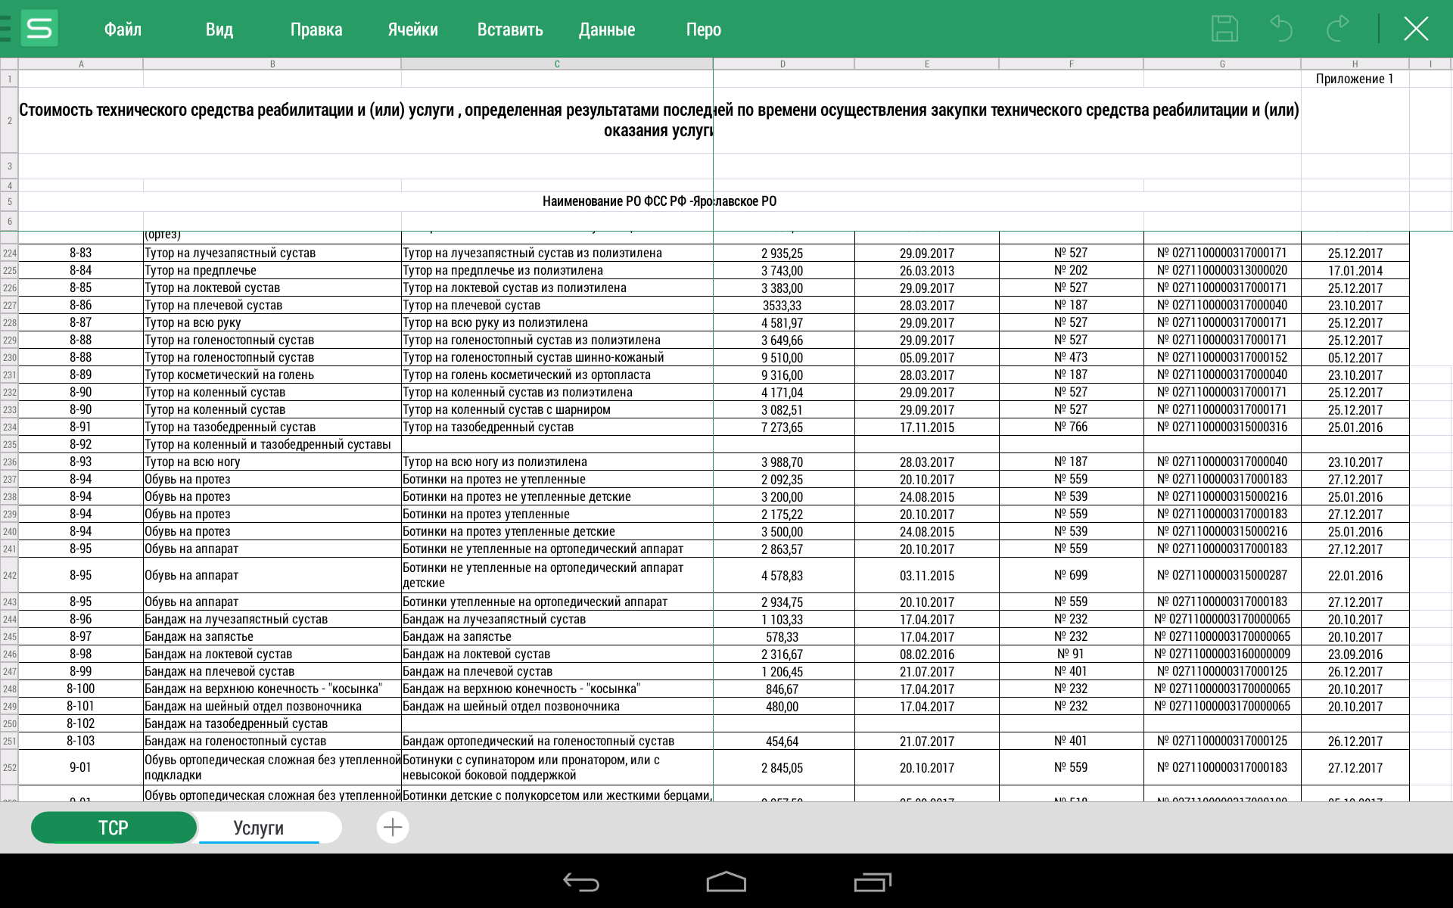1453x908 pixels.
Task: Select column E header
Action: [927, 64]
